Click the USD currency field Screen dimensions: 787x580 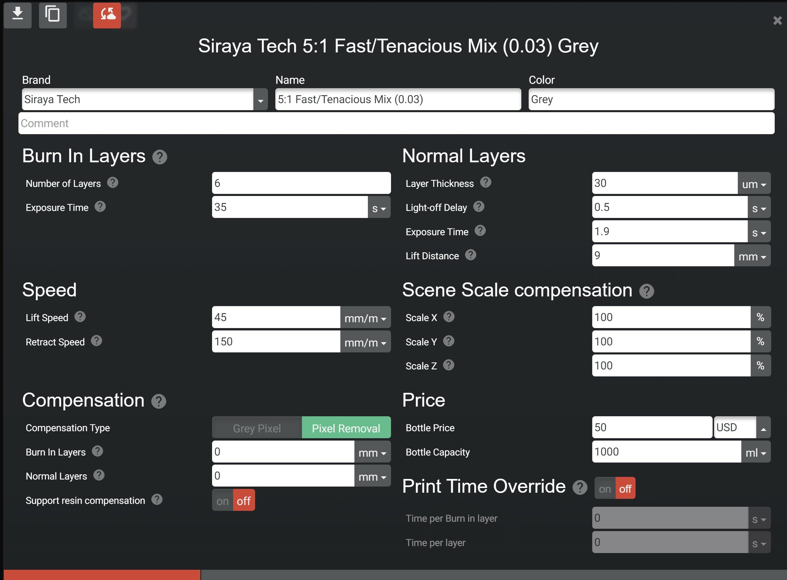(x=735, y=428)
